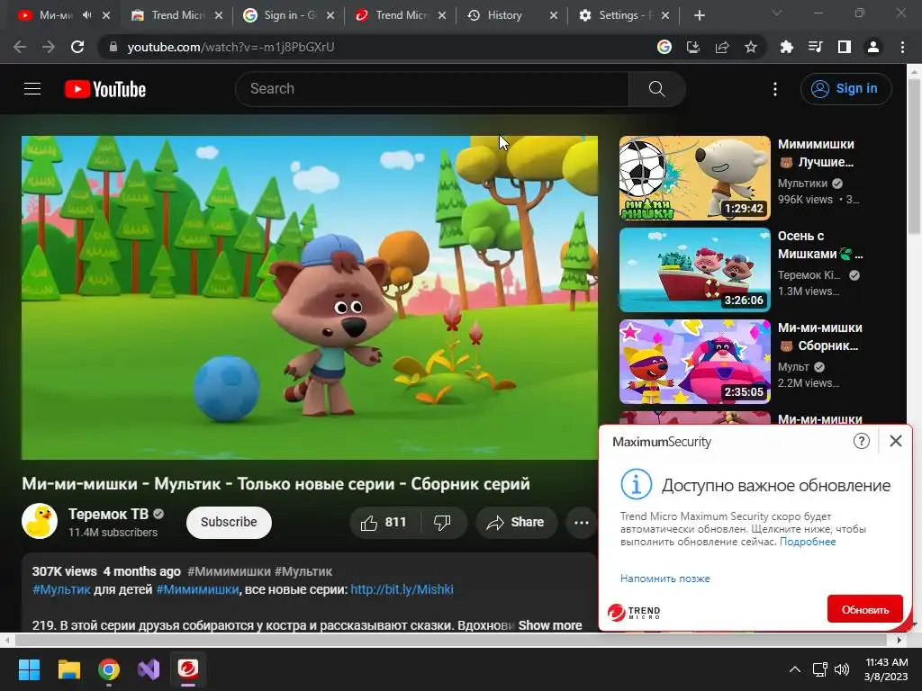Open the new tab with plus button
Screen dimensions: 922x691
click(699, 15)
